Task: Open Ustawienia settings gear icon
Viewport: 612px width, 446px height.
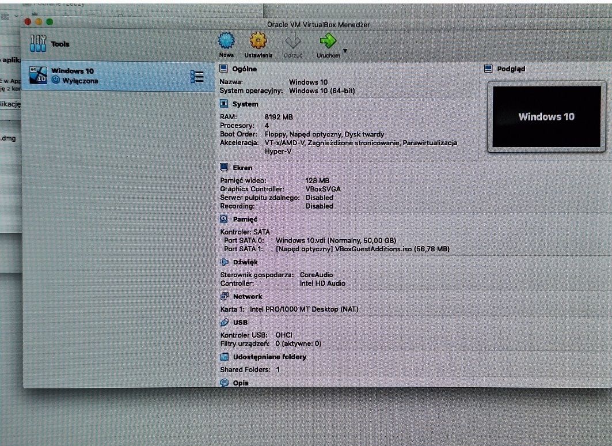Action: pos(258,40)
